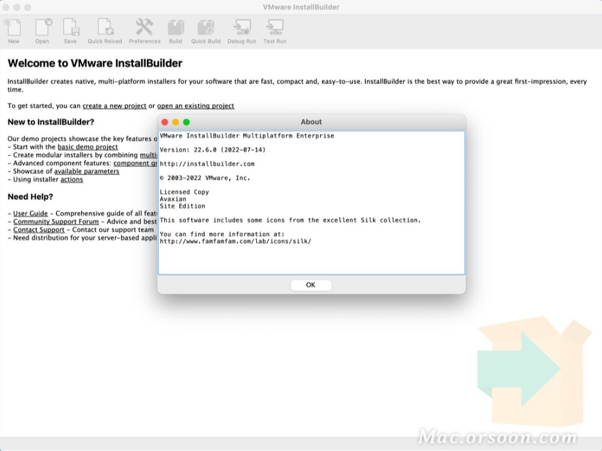The height and width of the screenshot is (451, 602).
Task: Follow the 'create a new project' link
Action: (114, 106)
